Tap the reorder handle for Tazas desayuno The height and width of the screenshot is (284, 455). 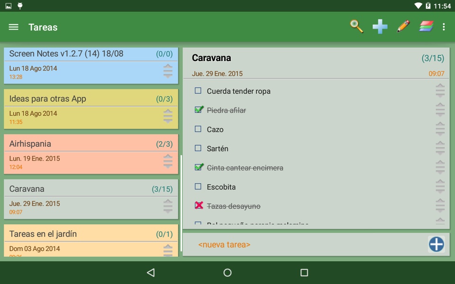coord(440,206)
